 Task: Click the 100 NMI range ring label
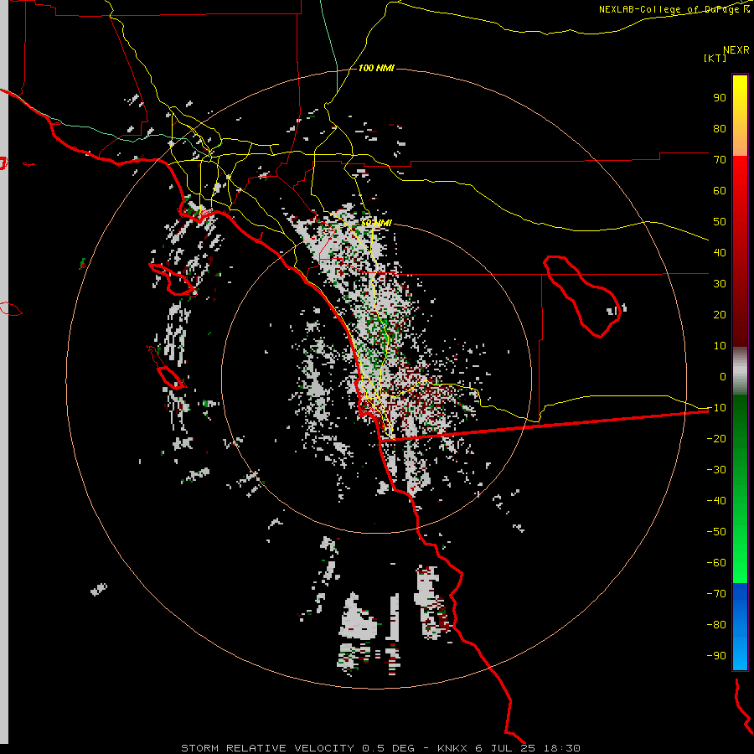pos(376,68)
